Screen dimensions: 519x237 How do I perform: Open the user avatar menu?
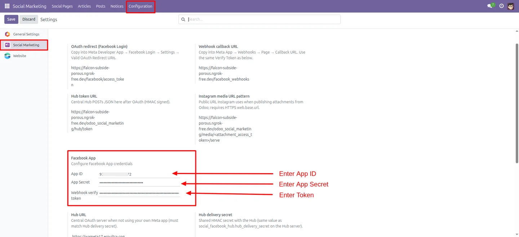click(x=511, y=6)
